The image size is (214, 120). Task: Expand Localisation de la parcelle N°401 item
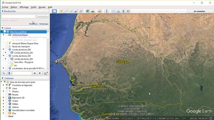point(3,68)
